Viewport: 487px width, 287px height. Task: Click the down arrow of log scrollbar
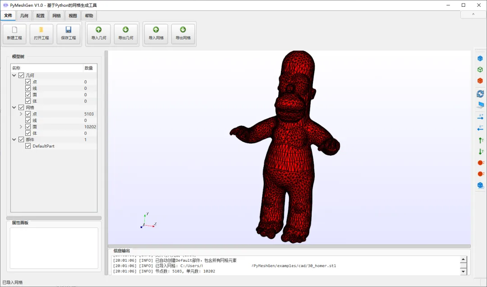point(463,272)
